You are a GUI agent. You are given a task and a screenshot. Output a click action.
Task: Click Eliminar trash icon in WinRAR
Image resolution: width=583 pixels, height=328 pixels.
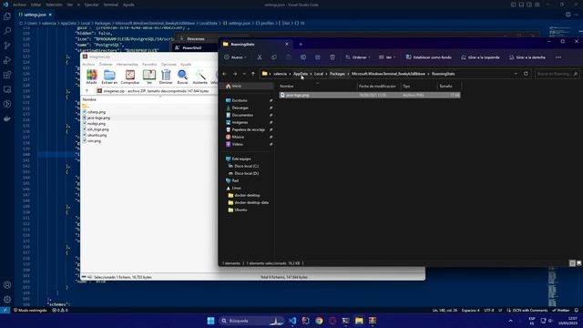166,77
